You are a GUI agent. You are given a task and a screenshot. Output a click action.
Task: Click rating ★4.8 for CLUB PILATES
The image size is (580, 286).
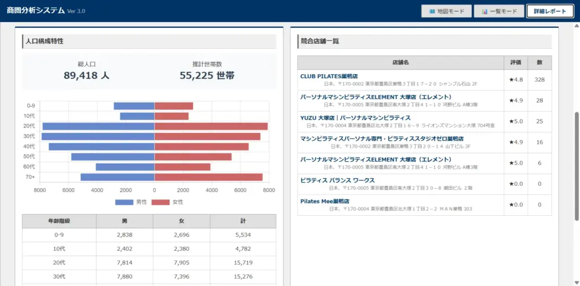pyautogui.click(x=515, y=80)
